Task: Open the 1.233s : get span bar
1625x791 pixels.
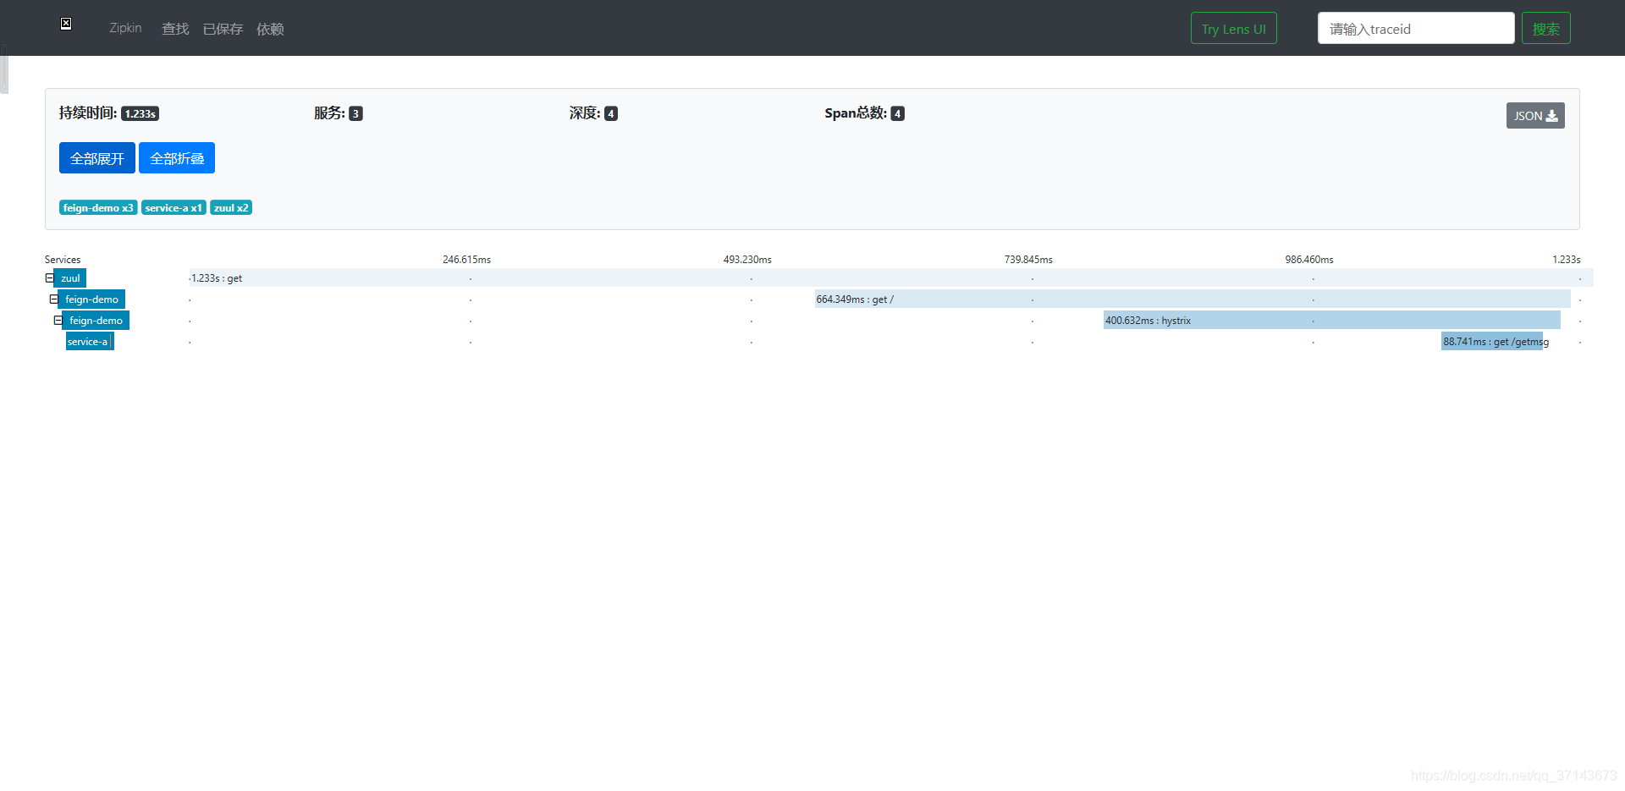Action: point(891,277)
